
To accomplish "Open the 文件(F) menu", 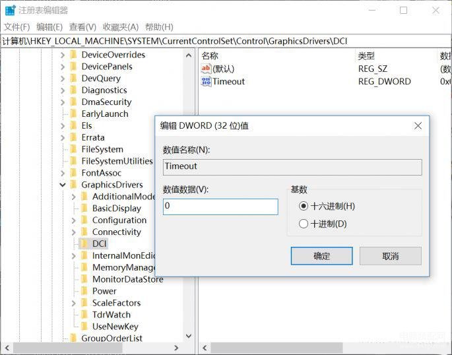I will (16, 27).
